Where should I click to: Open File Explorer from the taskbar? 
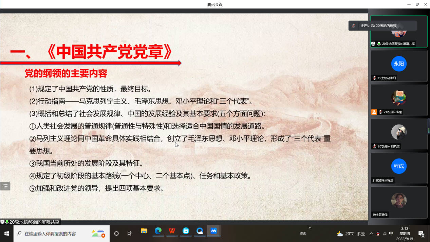[x=144, y=231]
